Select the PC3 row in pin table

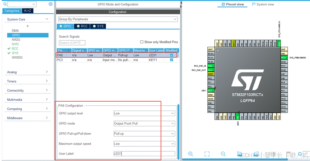pyautogui.click(x=118, y=60)
